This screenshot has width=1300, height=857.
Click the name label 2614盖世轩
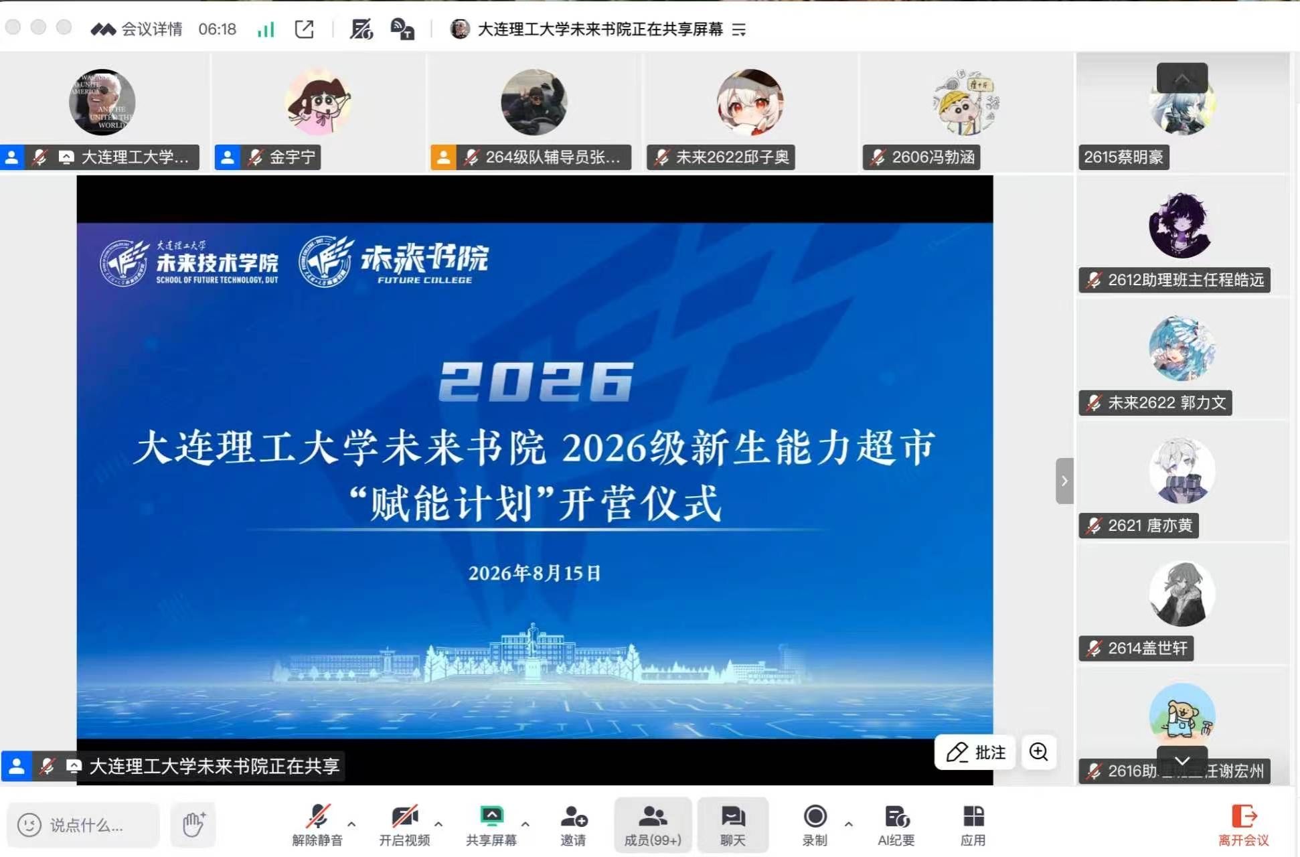tap(1148, 648)
